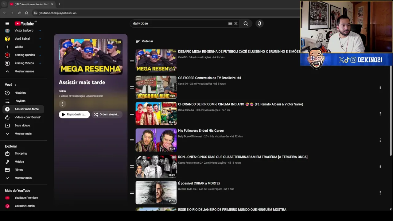Image resolution: width=393 pixels, height=221 pixels.
Task: Open the Você Sabia? channel
Action: tap(23, 39)
